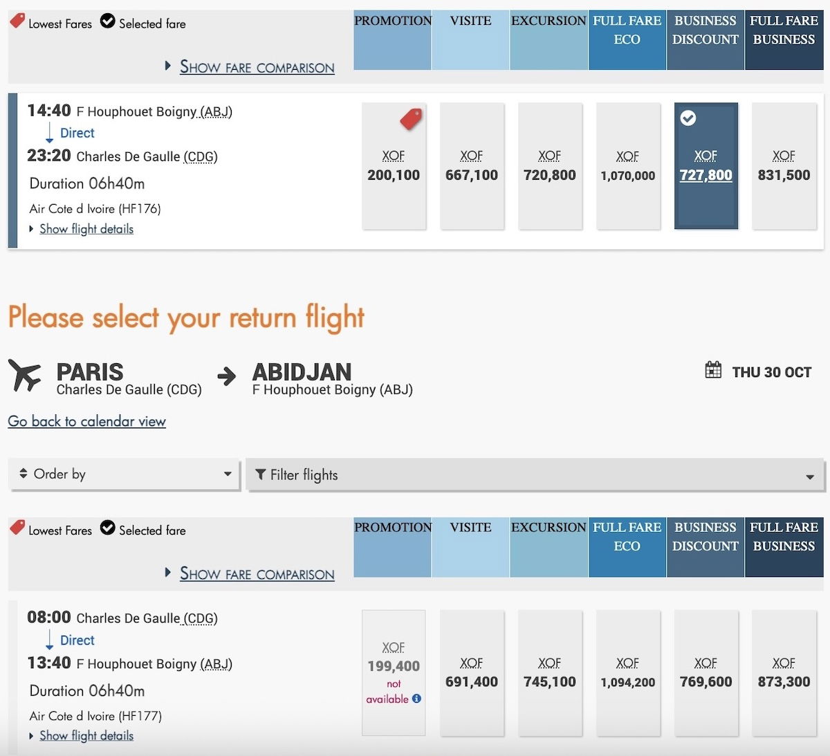Expand Show flight details for HF176
830x756 pixels.
click(86, 229)
